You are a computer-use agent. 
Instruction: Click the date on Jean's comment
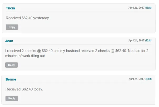136,41
